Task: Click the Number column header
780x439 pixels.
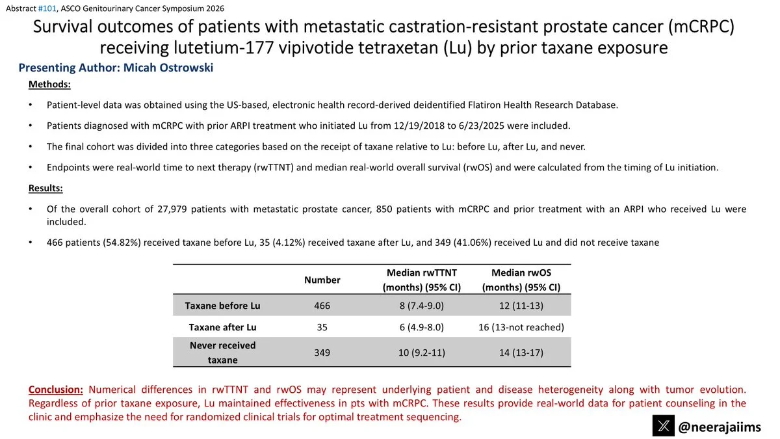Action: [322, 280]
